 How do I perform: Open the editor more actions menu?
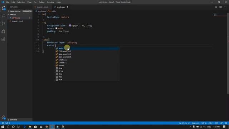click(x=225, y=7)
